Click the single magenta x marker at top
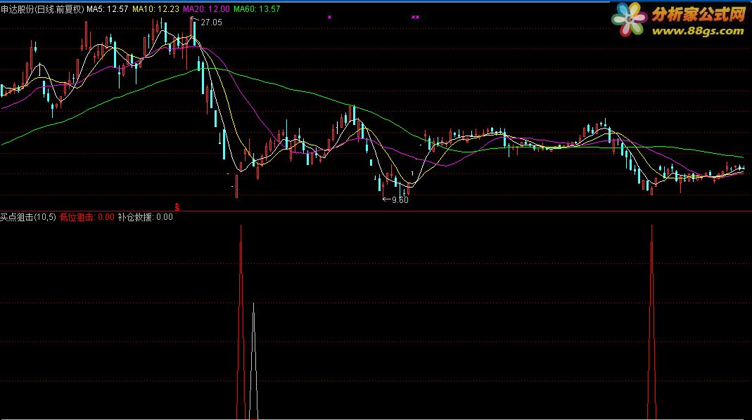The height and width of the screenshot is (420, 752). (x=329, y=18)
